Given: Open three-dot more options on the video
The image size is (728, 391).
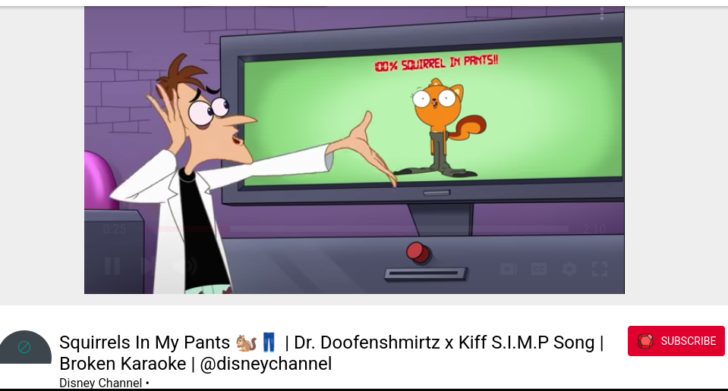Looking at the screenshot, I should click(x=602, y=14).
